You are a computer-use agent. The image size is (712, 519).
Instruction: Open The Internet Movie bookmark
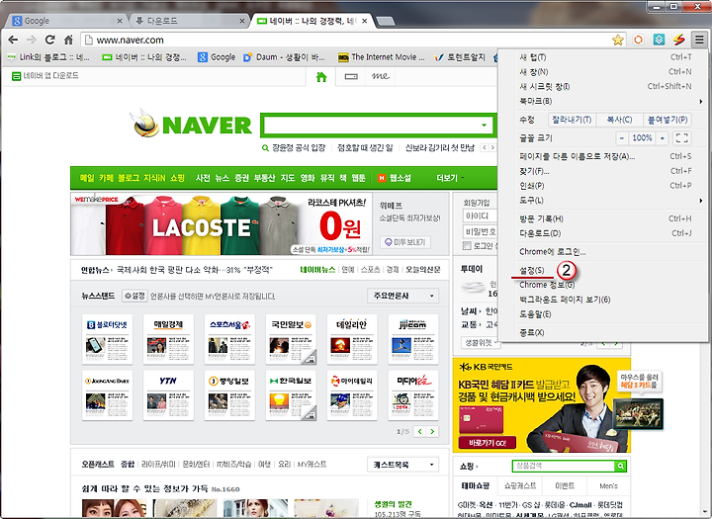pyautogui.click(x=382, y=57)
